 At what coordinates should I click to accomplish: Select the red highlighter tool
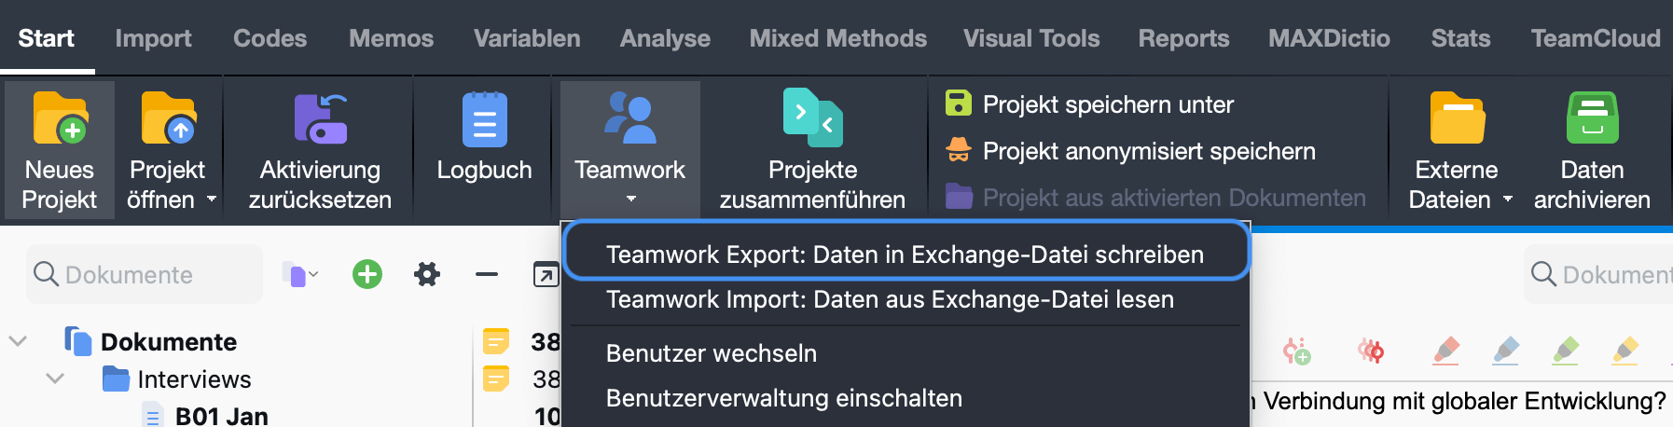(1445, 351)
